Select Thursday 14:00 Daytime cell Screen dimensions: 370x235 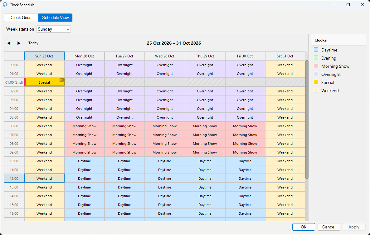point(205,196)
